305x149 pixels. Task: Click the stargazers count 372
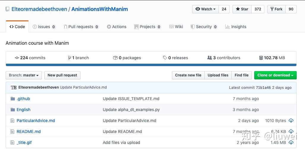pyautogui.click(x=258, y=9)
